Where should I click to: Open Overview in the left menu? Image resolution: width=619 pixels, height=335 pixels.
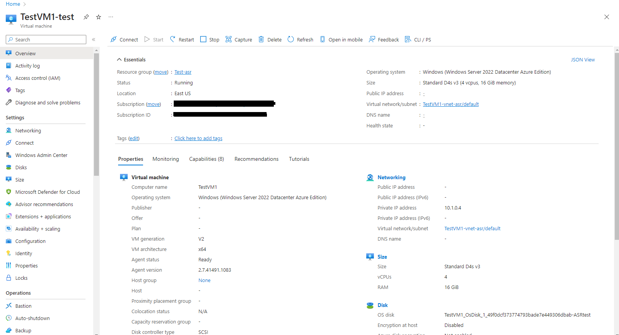[47, 53]
